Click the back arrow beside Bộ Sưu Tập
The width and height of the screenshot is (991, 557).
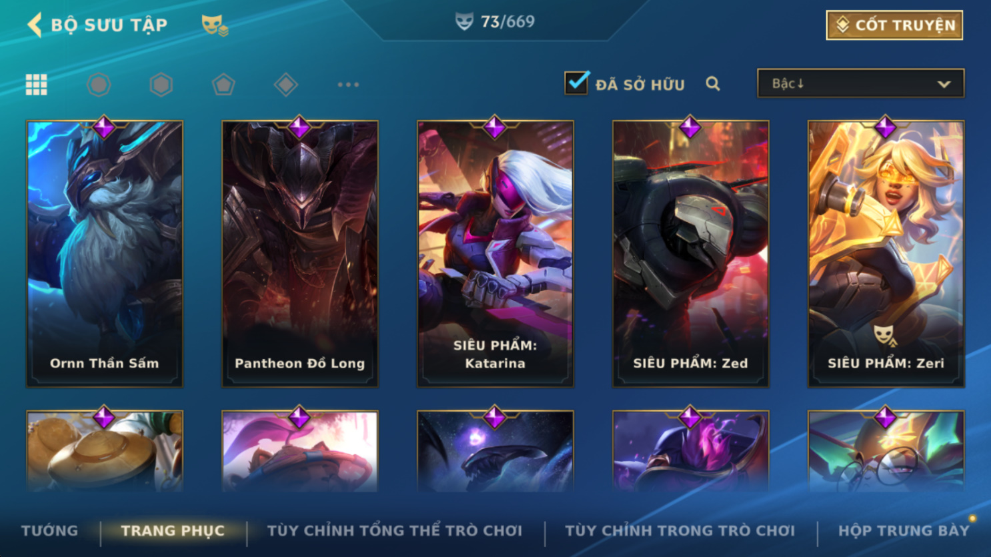click(x=35, y=25)
